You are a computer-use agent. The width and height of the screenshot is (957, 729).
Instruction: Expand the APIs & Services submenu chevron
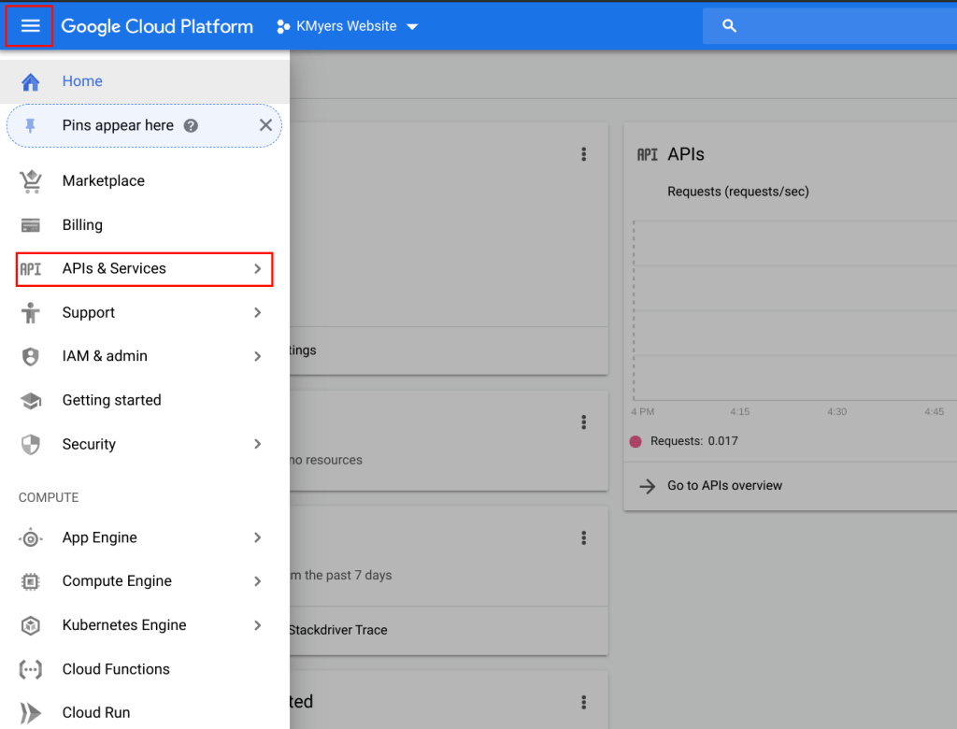[258, 268]
